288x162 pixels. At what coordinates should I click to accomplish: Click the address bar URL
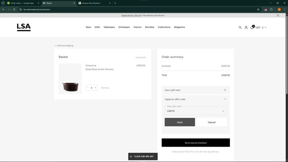pyautogui.click(x=36, y=9)
